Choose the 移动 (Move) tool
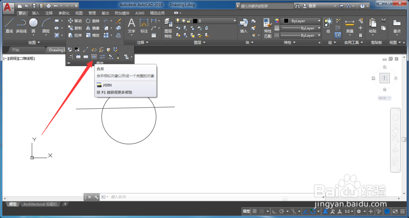 click(x=75, y=21)
